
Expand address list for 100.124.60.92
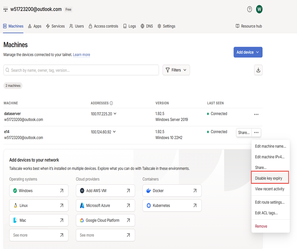pos(114,132)
